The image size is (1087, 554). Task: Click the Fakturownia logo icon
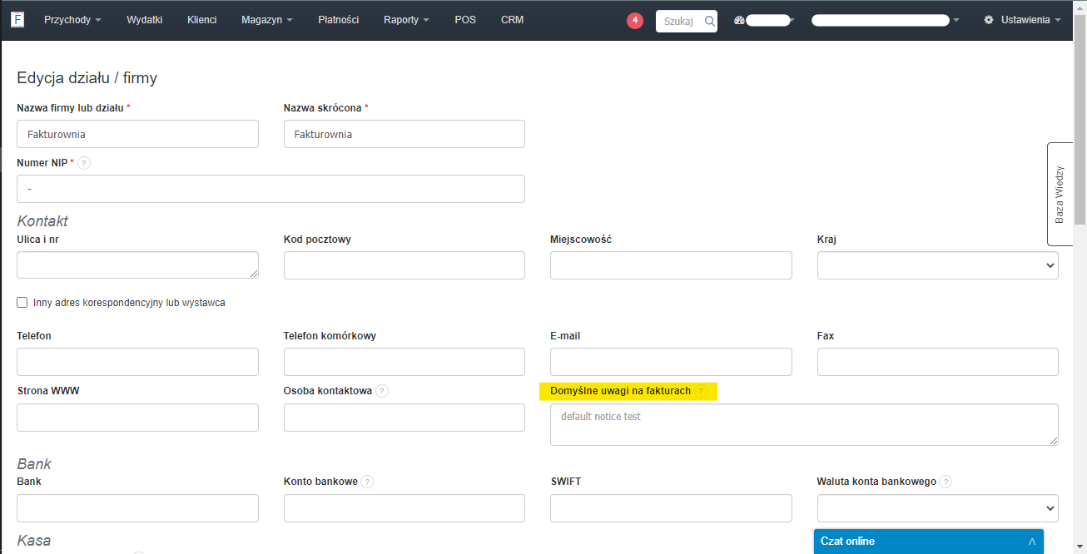tap(18, 19)
